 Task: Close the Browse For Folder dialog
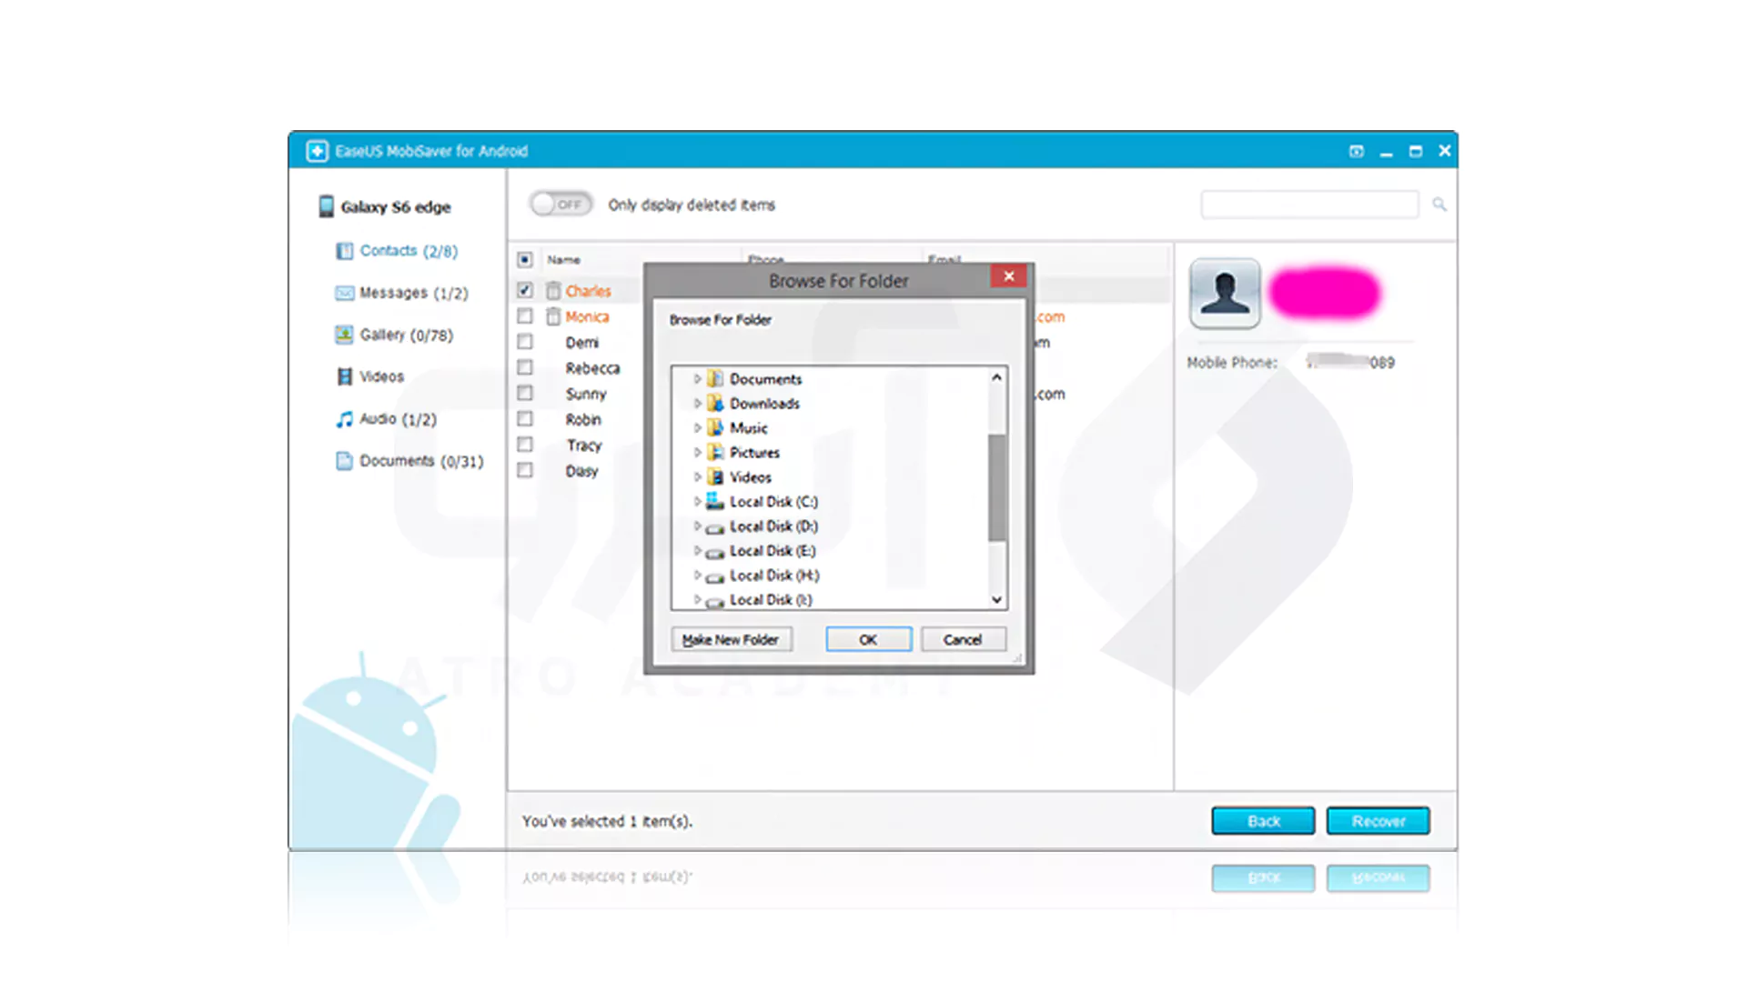1009,276
